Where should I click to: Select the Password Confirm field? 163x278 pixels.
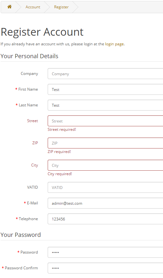pyautogui.click(x=105, y=268)
